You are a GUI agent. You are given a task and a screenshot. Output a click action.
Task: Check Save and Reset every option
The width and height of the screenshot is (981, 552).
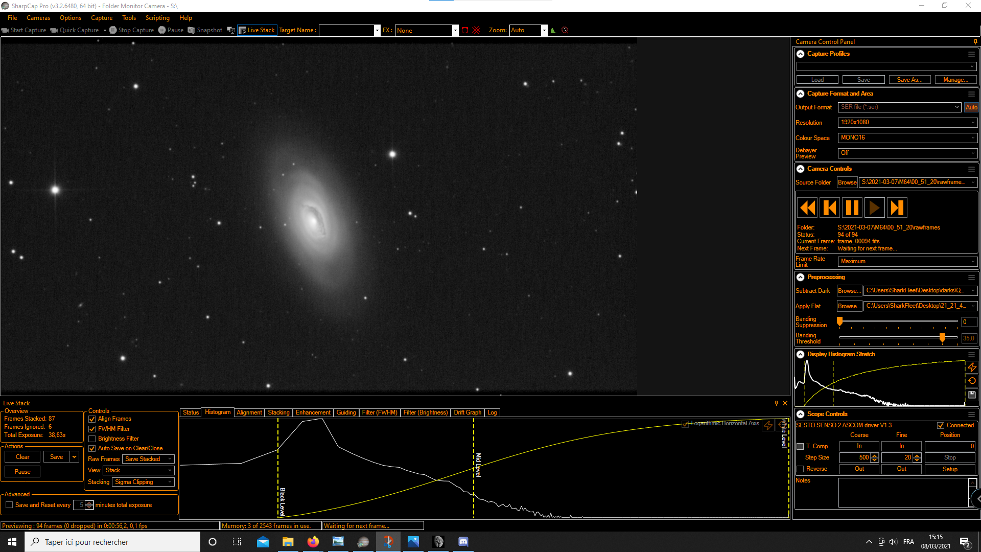click(x=9, y=505)
